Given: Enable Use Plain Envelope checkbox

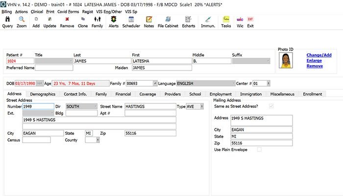Looking at the screenshot, I should [x=260, y=149].
